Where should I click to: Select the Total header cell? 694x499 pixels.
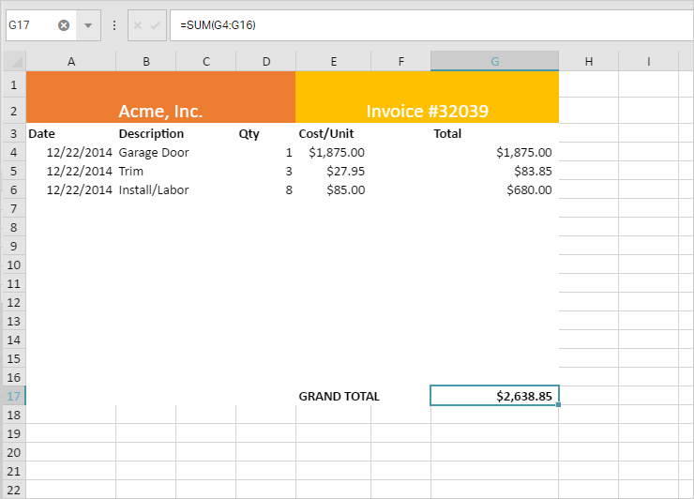click(495, 133)
